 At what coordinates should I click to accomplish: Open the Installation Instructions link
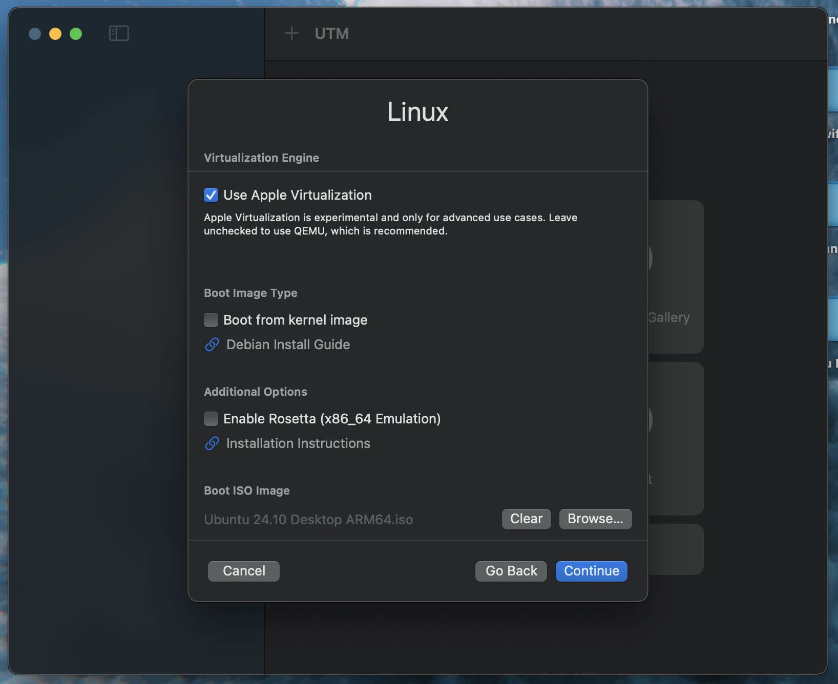click(x=298, y=443)
